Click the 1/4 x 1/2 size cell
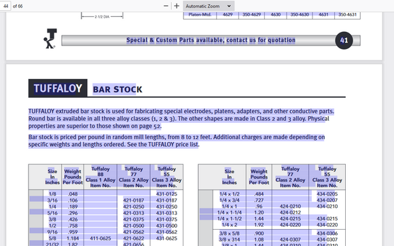The width and height of the screenshot is (394, 246). [x=229, y=194]
